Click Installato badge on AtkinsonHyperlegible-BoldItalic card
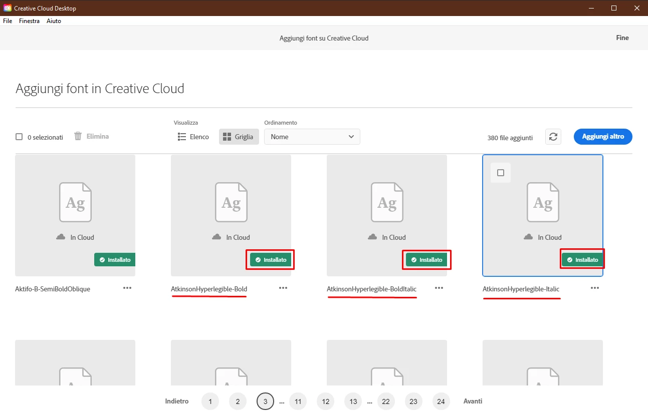Image resolution: width=648 pixels, height=417 pixels. (x=426, y=260)
